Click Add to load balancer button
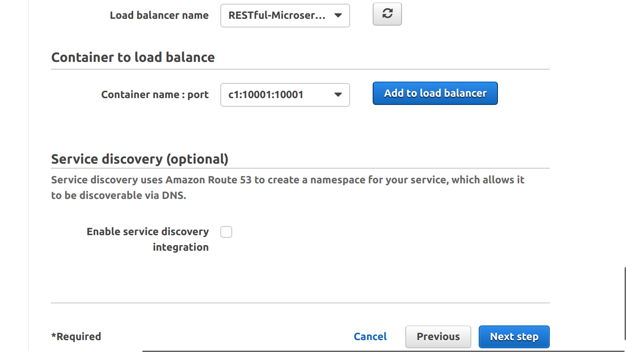 pos(435,93)
